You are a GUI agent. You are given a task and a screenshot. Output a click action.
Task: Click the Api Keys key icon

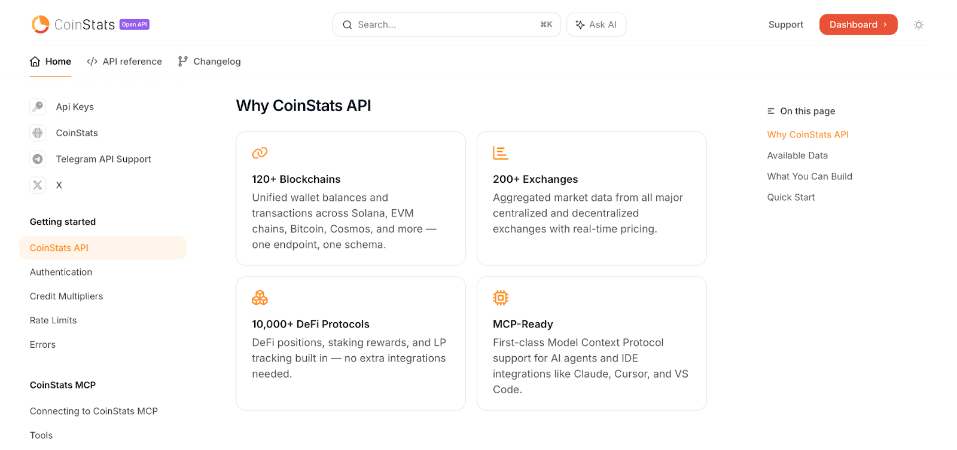coord(38,106)
